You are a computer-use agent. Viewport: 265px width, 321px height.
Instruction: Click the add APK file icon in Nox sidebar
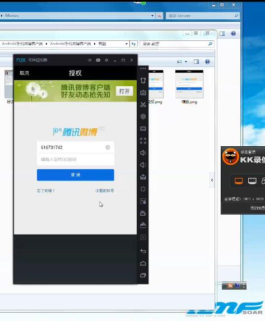143,177
